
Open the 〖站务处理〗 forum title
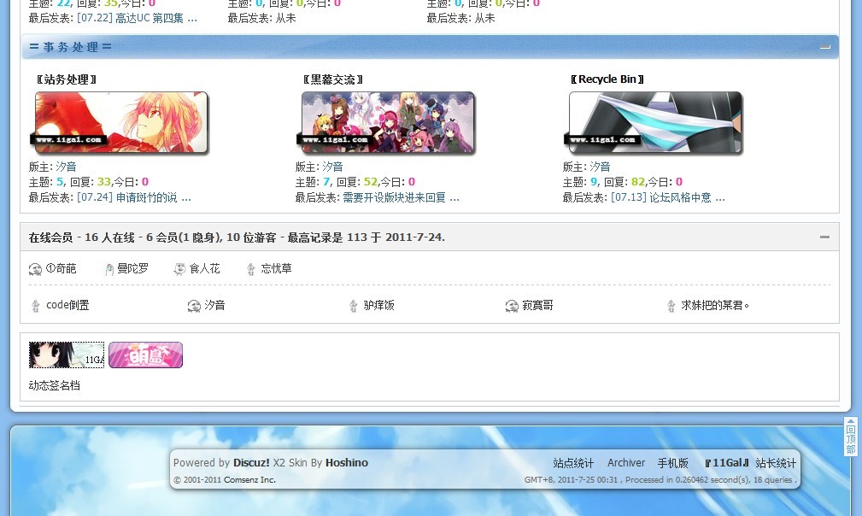coord(67,79)
